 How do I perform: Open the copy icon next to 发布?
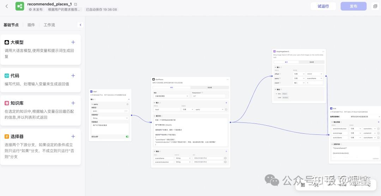(375, 6)
